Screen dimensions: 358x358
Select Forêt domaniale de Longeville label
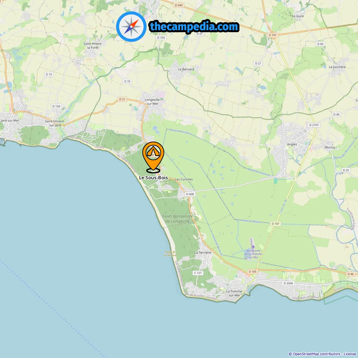tap(178, 219)
